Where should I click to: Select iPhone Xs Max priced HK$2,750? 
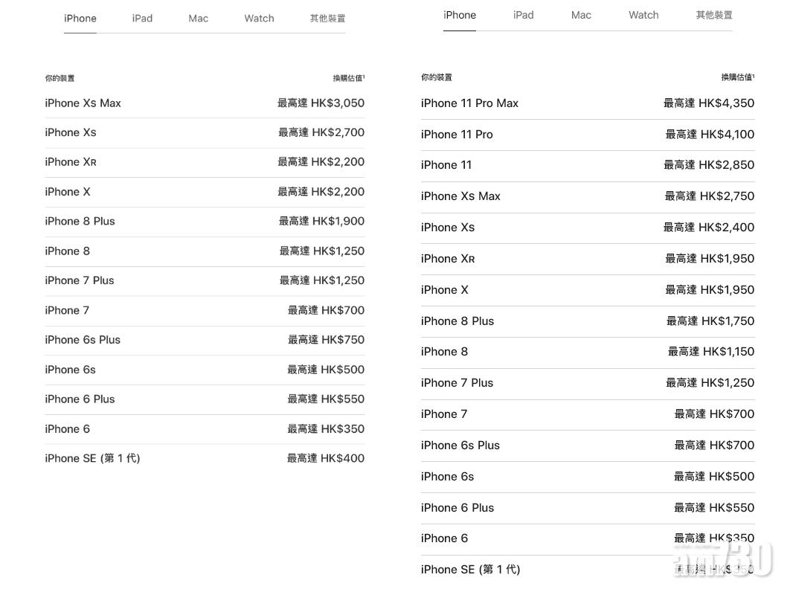tap(460, 196)
